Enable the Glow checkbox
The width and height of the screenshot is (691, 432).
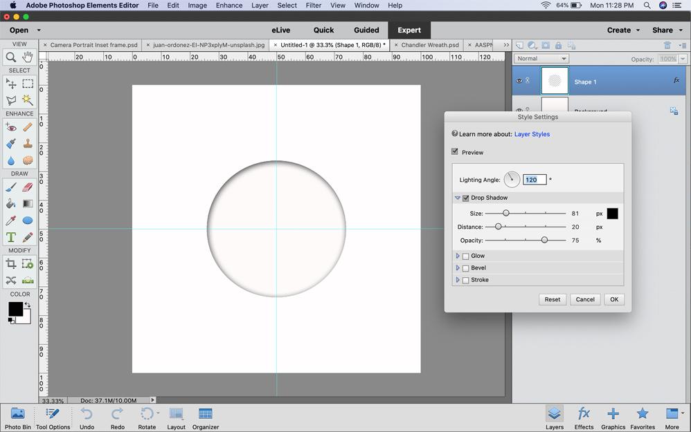465,256
